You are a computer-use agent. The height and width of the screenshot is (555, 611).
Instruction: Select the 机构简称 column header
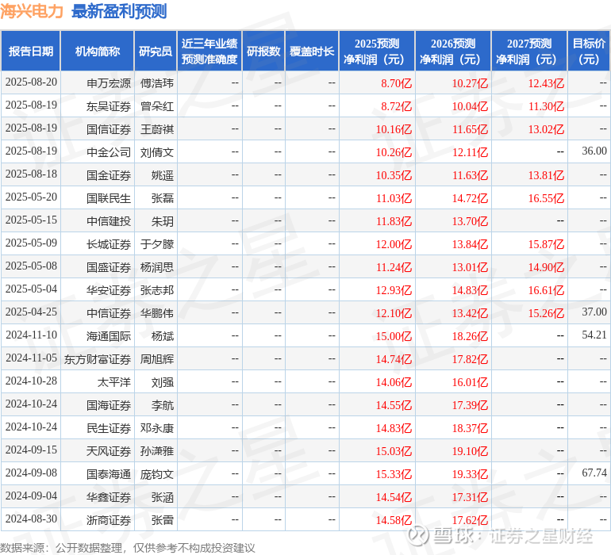98,51
